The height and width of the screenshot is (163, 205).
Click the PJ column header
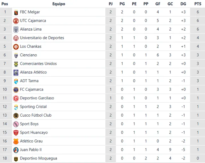pos(111,4)
